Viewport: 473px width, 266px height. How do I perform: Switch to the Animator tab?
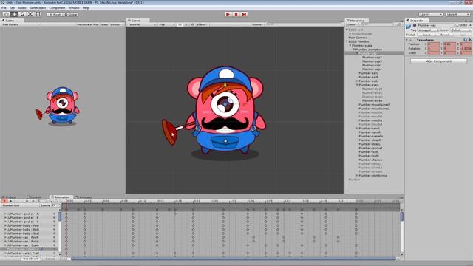click(x=85, y=197)
